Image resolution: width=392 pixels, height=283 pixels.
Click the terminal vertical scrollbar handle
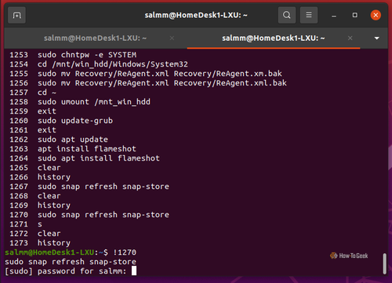[384, 263]
